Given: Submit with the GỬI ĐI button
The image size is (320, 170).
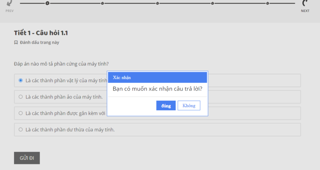Looking at the screenshot, I should [27, 158].
